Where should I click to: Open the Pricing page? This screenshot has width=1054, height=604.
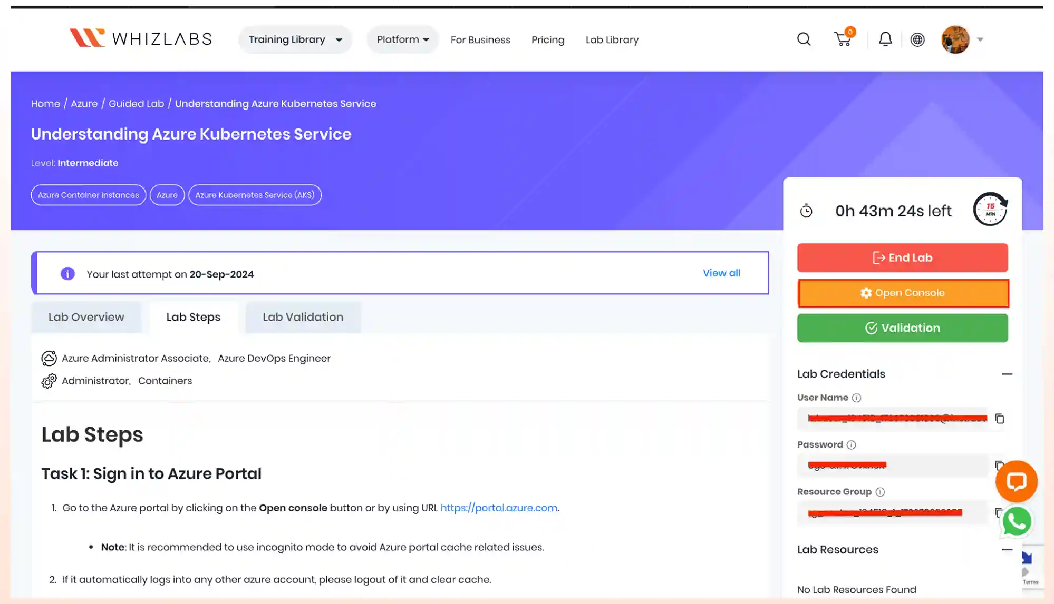coord(548,40)
